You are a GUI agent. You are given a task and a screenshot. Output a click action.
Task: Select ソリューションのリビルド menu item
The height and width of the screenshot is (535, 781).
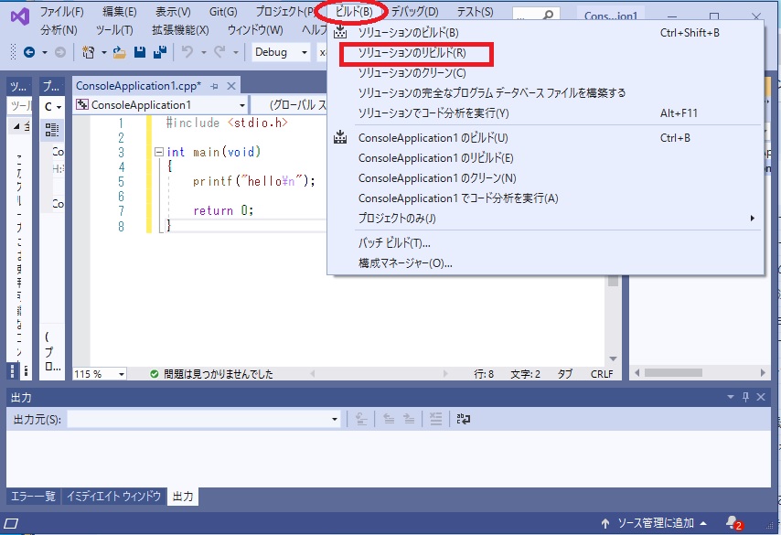point(412,53)
